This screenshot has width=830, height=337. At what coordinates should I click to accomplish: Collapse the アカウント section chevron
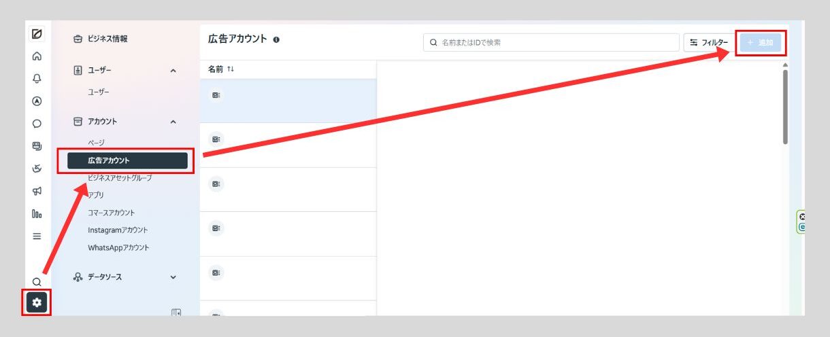(173, 122)
